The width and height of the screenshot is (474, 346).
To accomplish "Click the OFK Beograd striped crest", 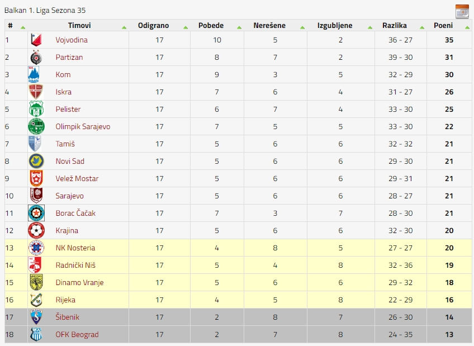I will (36, 334).
